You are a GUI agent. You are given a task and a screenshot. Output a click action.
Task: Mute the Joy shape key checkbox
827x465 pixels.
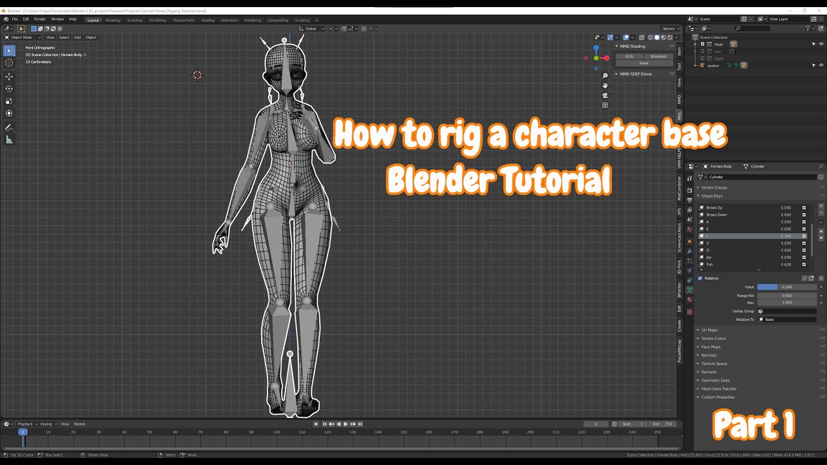(804, 257)
